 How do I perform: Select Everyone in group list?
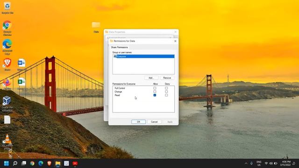143,56
